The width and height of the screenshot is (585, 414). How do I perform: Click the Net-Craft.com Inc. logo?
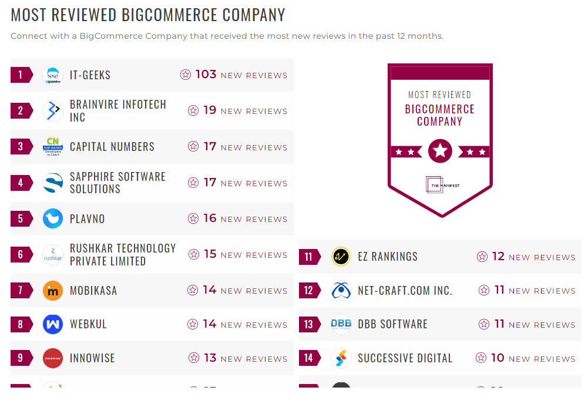pos(341,290)
